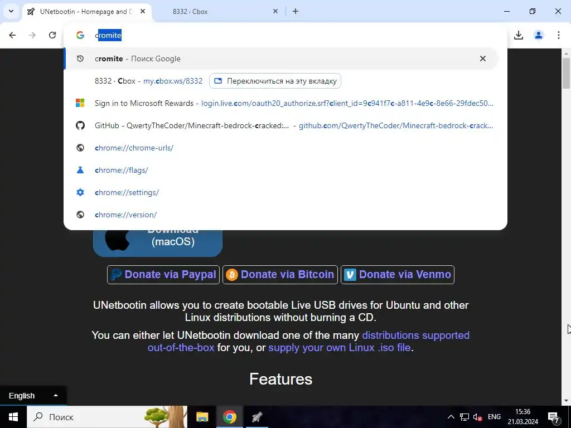Click Donate via Paypal button

[163, 274]
